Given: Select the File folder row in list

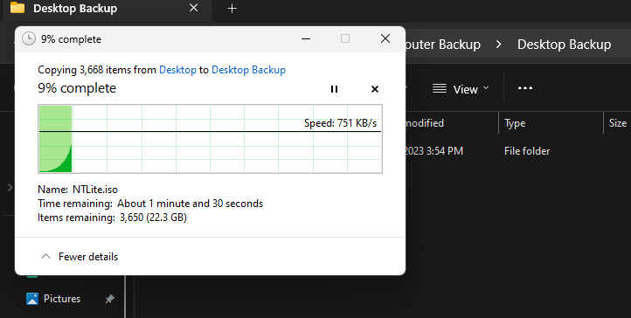Looking at the screenshot, I should 516,151.
